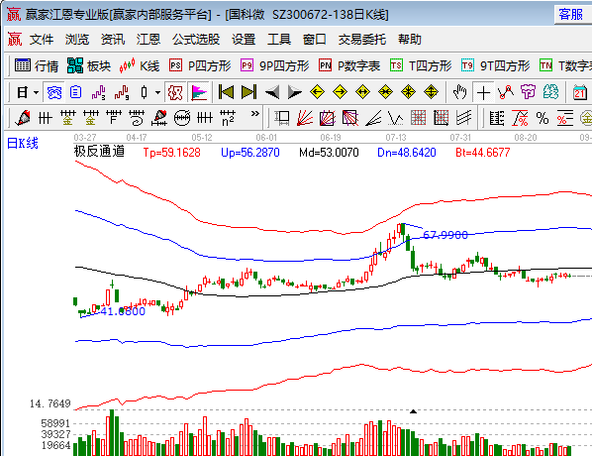Open the 窗口 menu
The image size is (592, 456).
click(x=315, y=40)
